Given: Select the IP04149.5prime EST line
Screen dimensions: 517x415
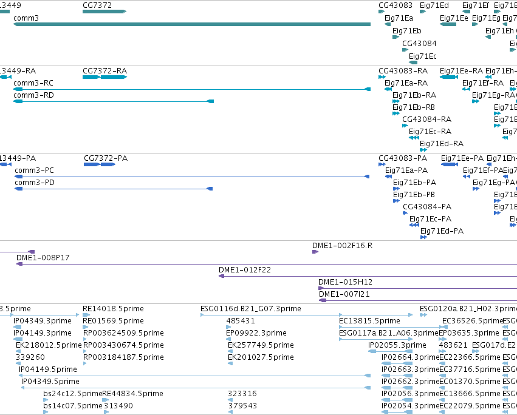Looking at the screenshot, I should 194,376.
